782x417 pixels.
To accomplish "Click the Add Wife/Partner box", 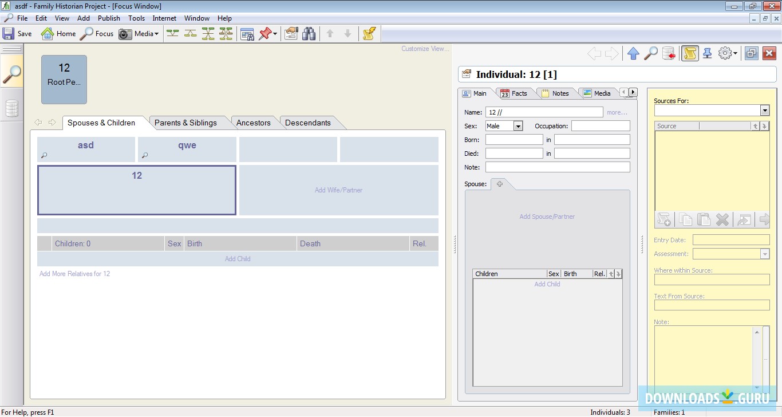I will point(339,190).
